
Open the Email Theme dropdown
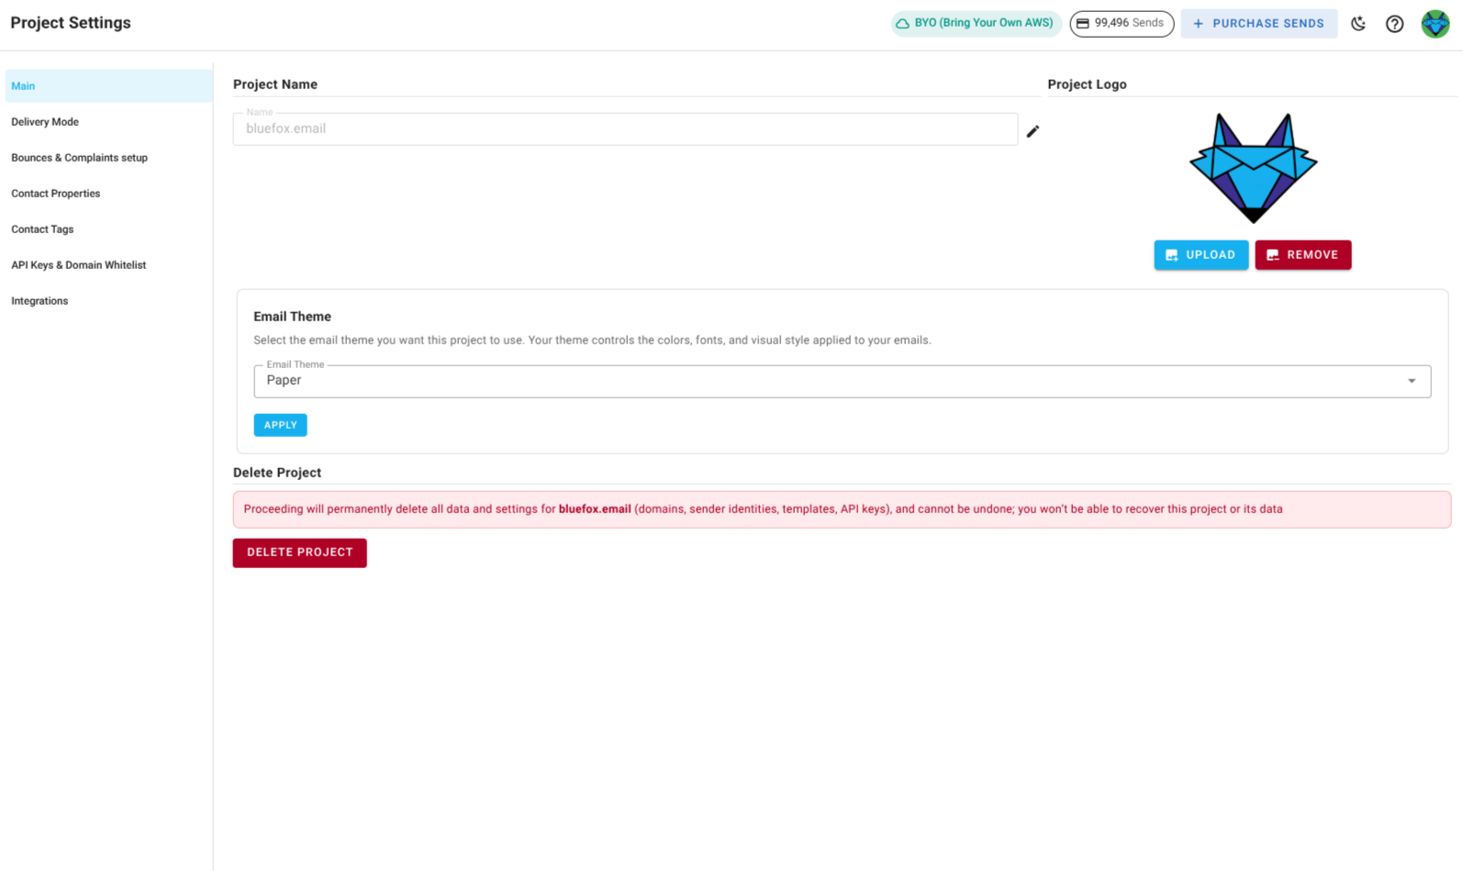click(x=842, y=381)
